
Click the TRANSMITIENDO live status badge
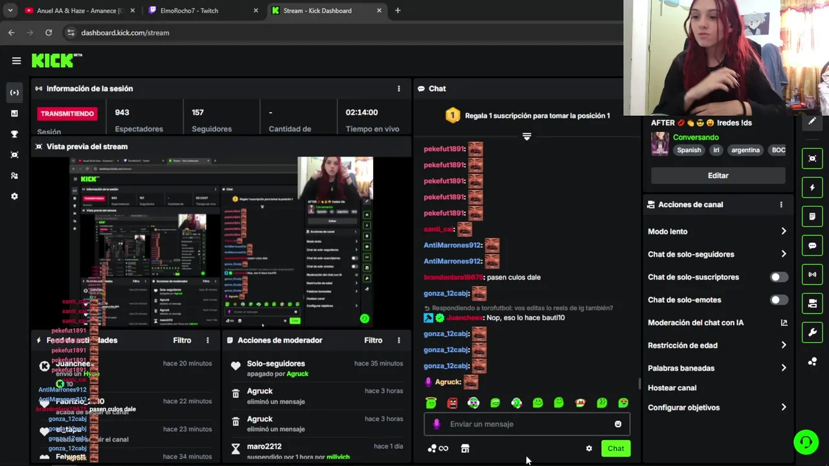(67, 113)
